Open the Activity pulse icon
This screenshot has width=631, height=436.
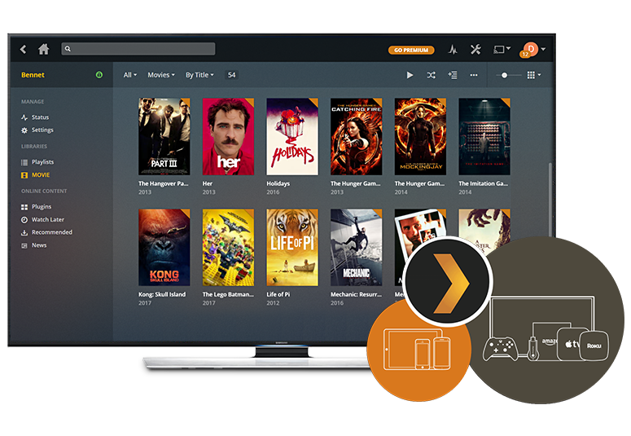[x=453, y=50]
